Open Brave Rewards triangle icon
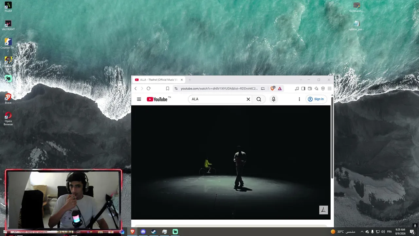 point(280,88)
